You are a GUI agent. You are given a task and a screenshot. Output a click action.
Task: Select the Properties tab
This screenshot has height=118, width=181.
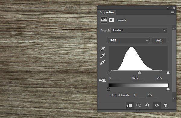point(107,12)
